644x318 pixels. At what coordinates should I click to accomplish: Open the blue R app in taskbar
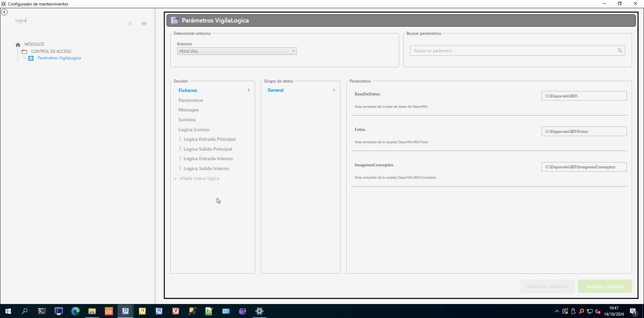coord(159,311)
